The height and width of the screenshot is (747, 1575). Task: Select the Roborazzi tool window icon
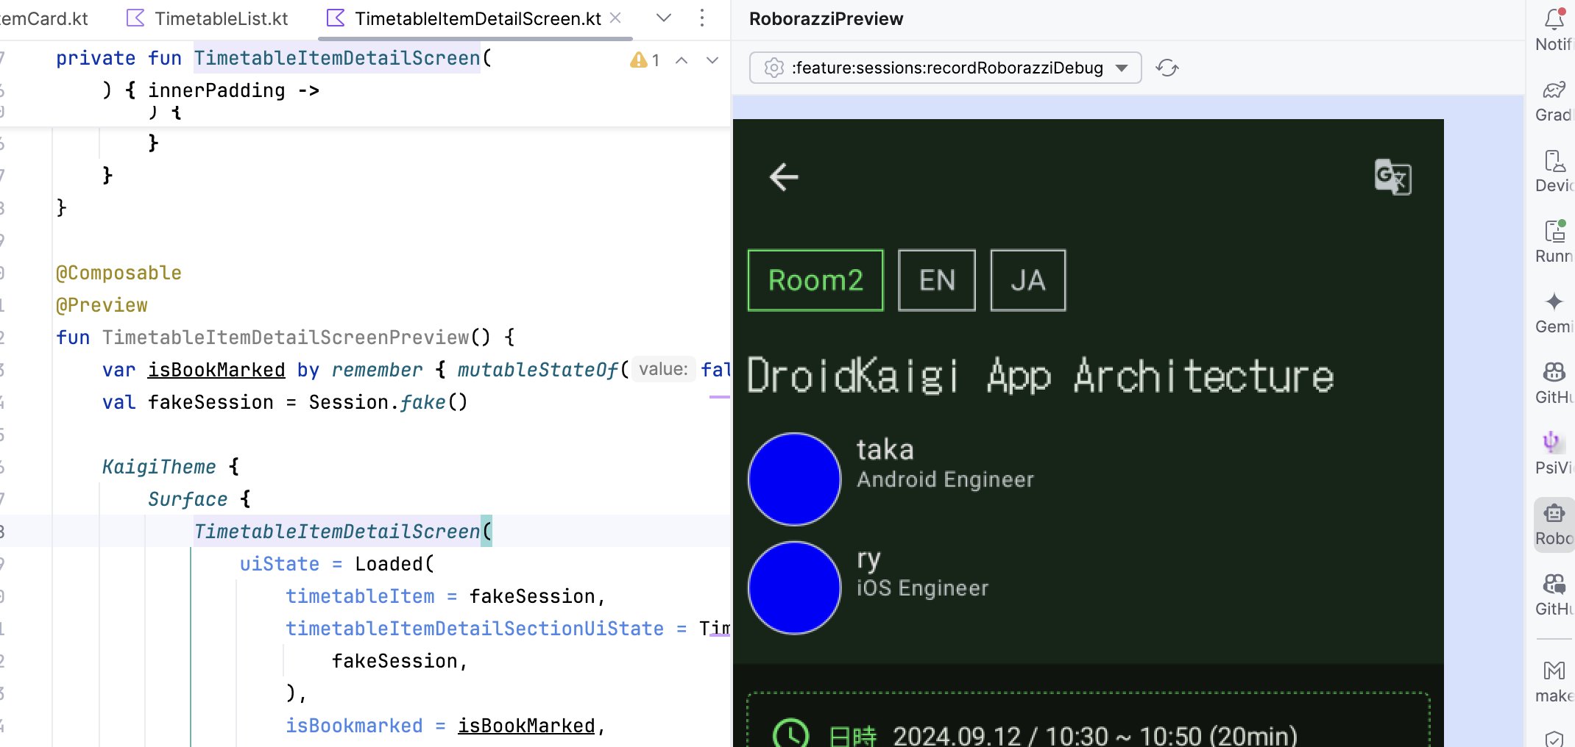click(1554, 523)
